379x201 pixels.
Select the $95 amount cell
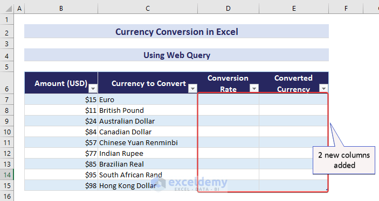(x=61, y=175)
